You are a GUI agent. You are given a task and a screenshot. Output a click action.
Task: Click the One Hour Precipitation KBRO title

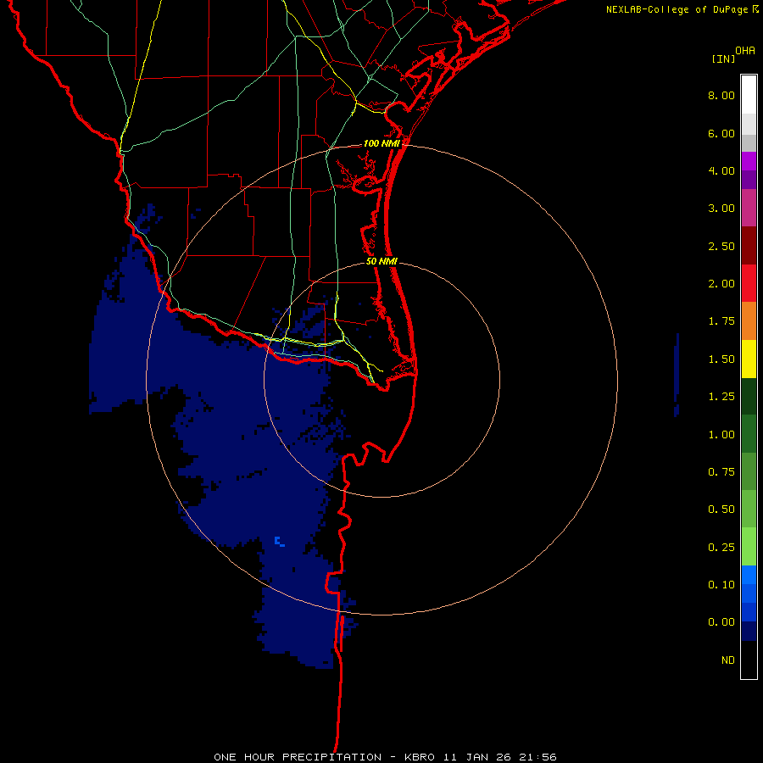(x=385, y=757)
